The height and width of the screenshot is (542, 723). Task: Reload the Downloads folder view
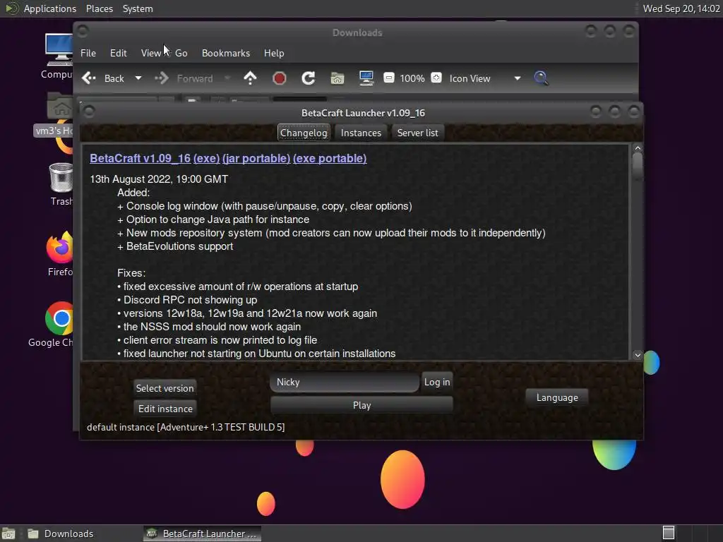(x=308, y=78)
